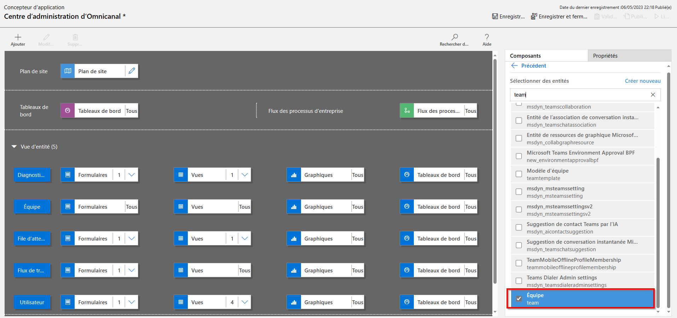Check Suggestion de contact Teams par l'IA
The height and width of the screenshot is (318, 677).
coord(519,227)
